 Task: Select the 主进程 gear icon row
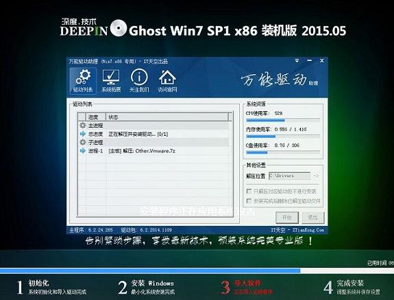(x=153, y=126)
